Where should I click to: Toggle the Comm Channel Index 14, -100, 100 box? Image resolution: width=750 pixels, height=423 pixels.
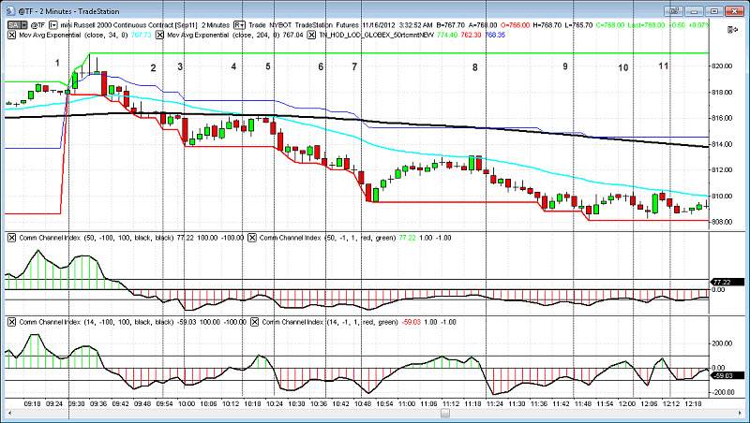coord(11,322)
